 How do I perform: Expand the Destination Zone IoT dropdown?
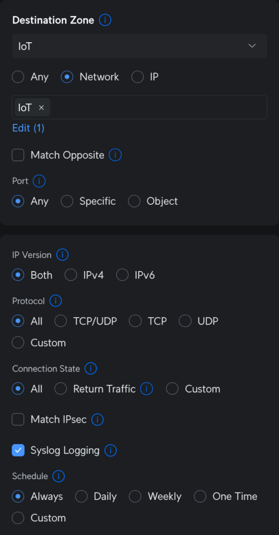tap(140, 46)
